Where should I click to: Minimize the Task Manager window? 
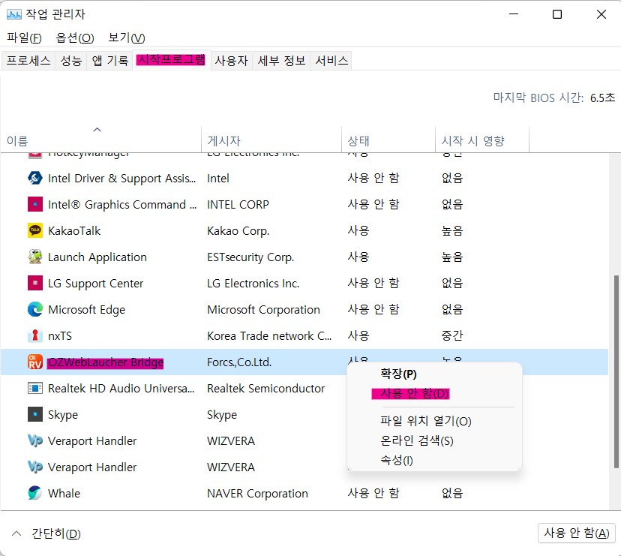[514, 14]
